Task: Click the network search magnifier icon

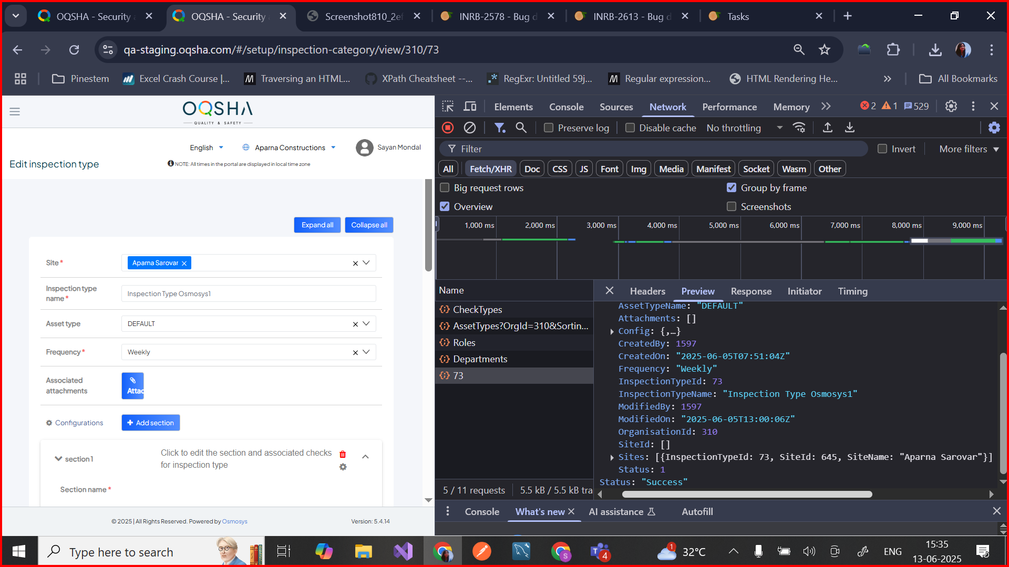Action: [521, 128]
